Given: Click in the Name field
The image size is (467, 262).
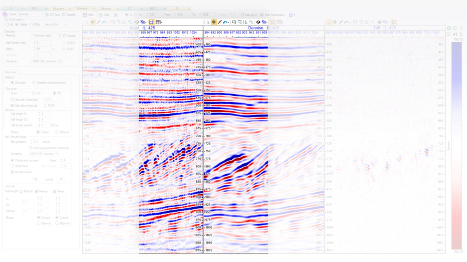Looking at the screenshot, I should 30,14.
